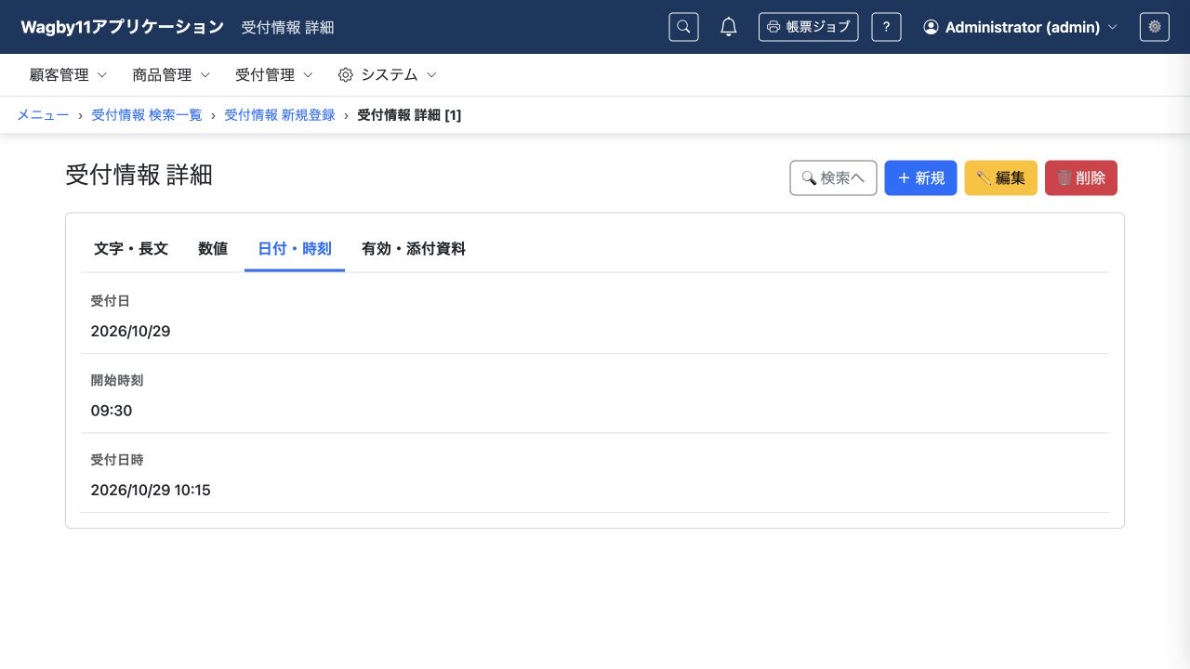Viewport: 1190px width, 669px height.
Task: Click the 受付日時 field label
Action: coord(117,460)
